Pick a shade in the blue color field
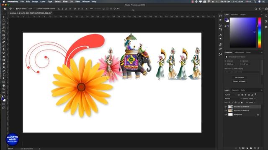The image size is (268, 150). click(x=243, y=32)
